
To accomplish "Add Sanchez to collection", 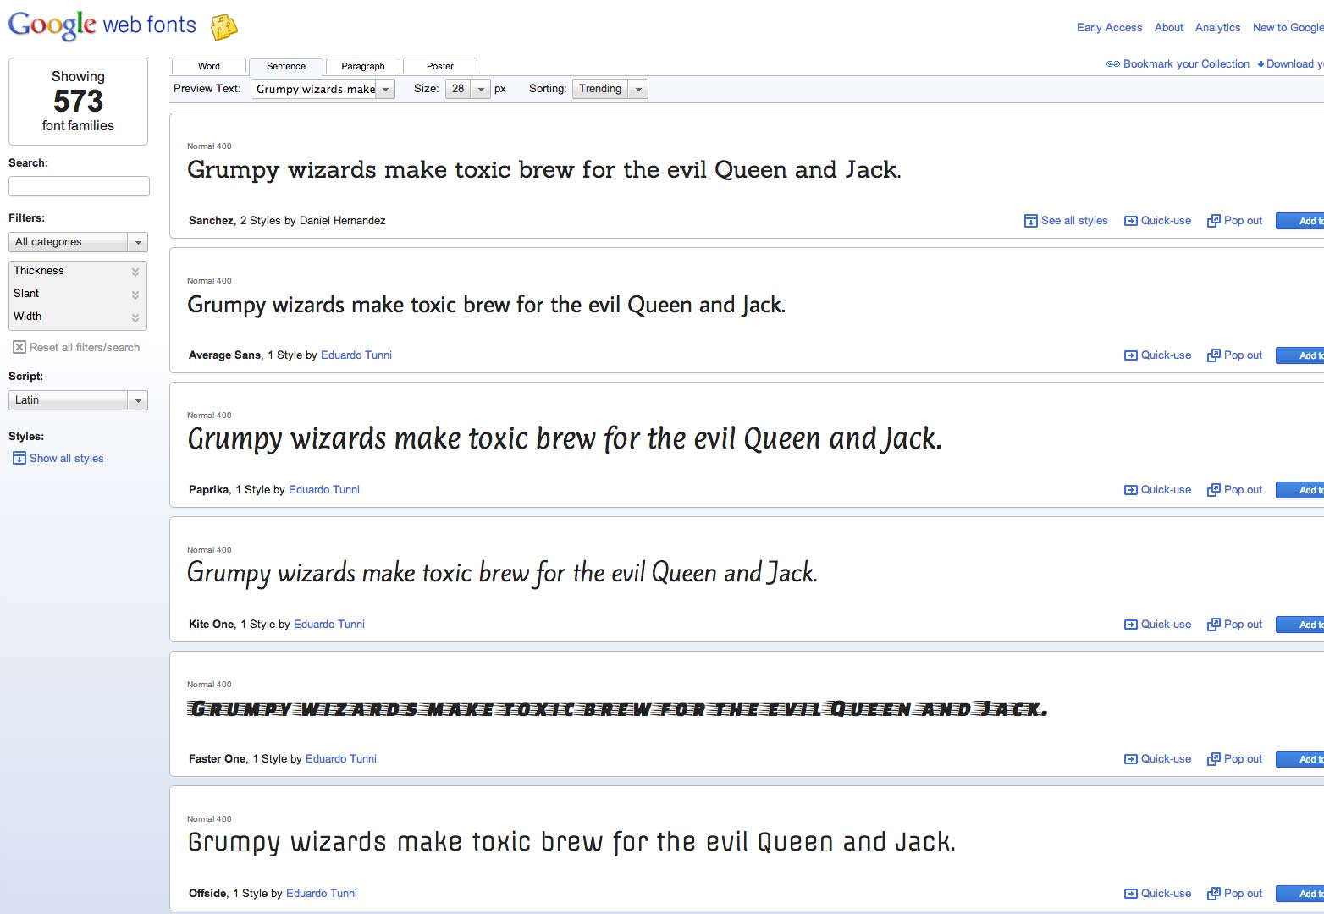I will [1300, 221].
